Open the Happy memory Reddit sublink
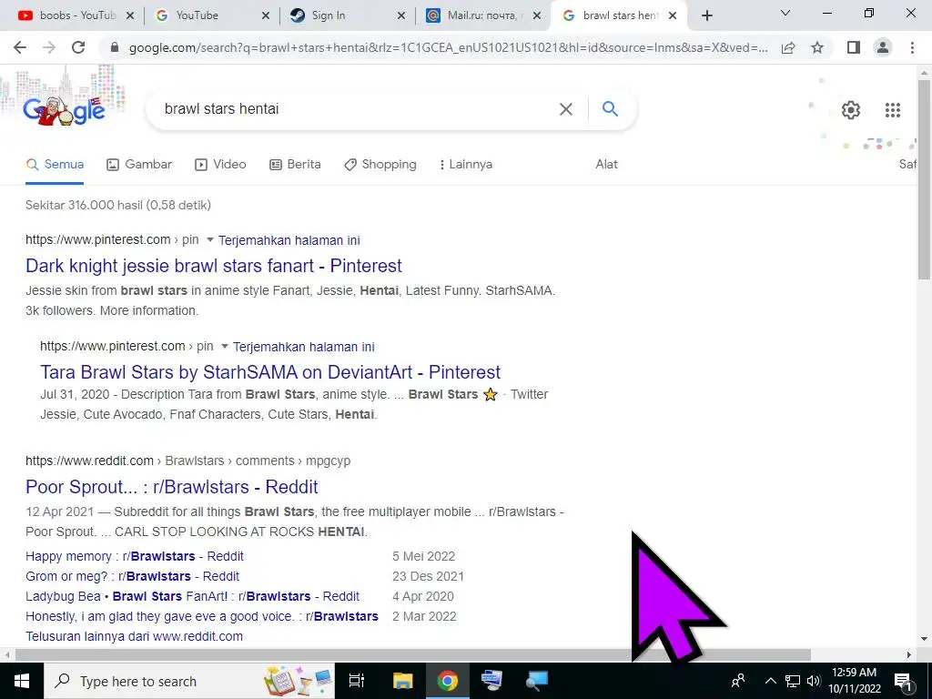The height and width of the screenshot is (699, 932). (135, 556)
